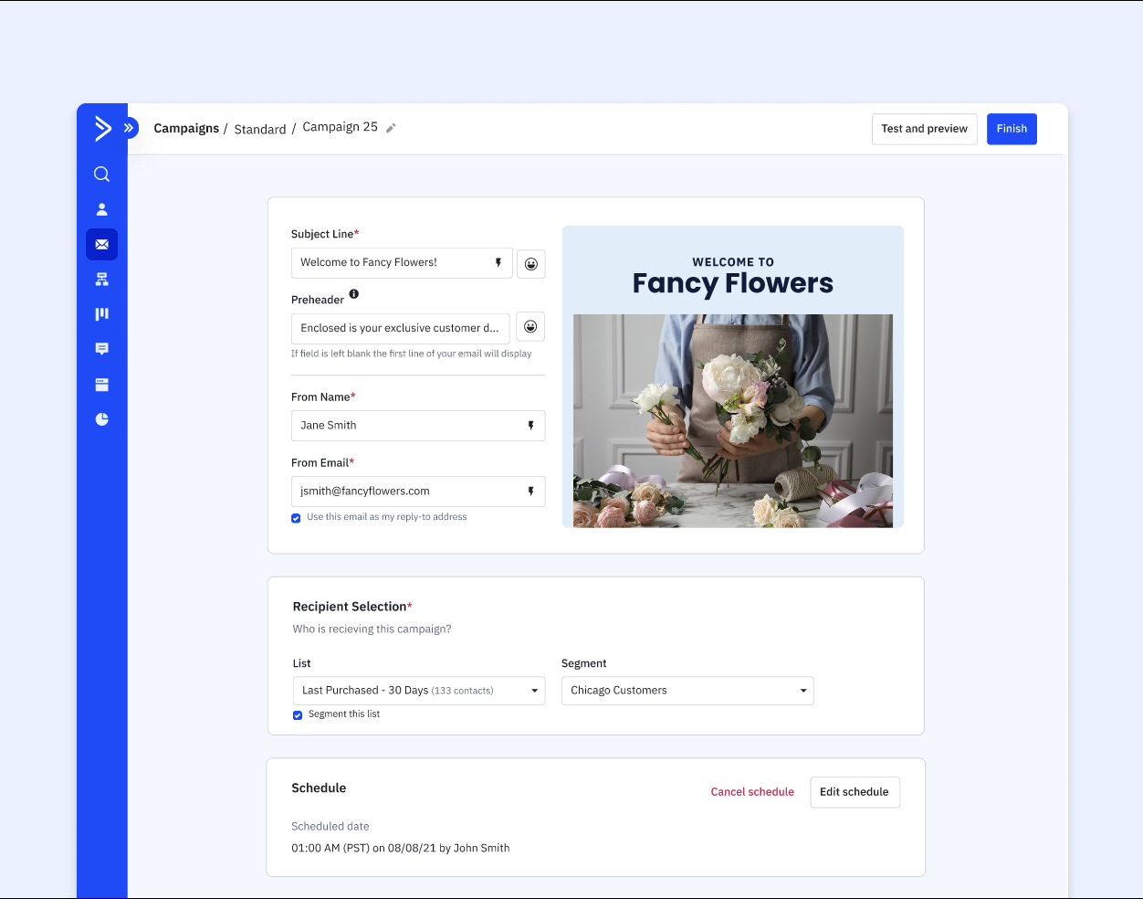Open the Contacts section from the sidebar
Viewport: 1143px width, 899px height.
point(101,208)
